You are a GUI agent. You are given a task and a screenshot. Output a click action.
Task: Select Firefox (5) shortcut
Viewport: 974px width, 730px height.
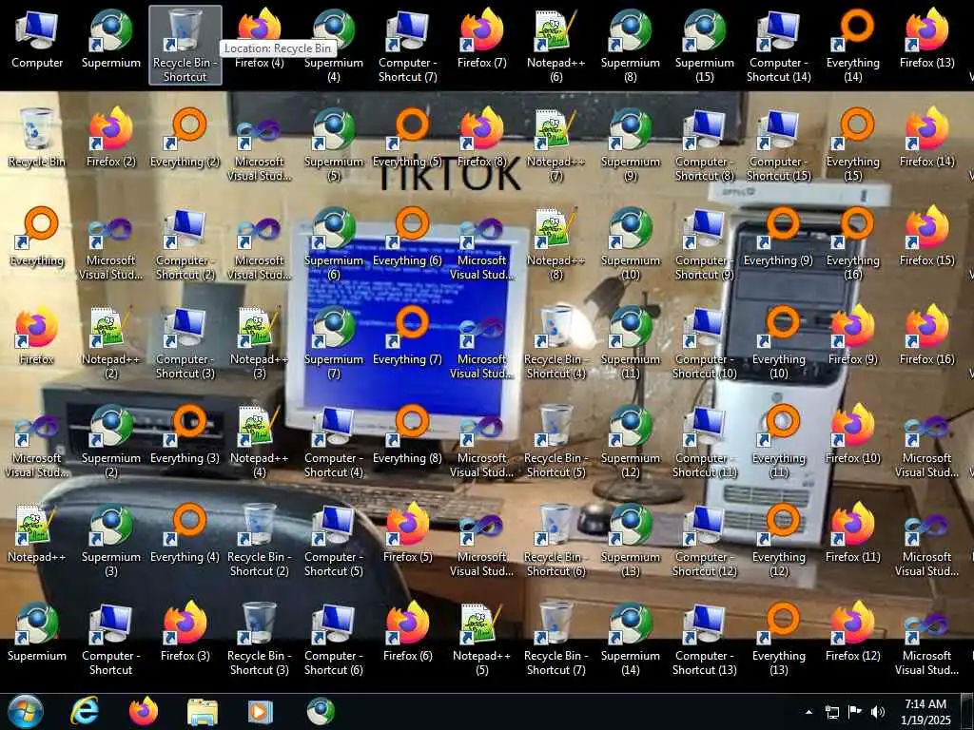click(407, 532)
